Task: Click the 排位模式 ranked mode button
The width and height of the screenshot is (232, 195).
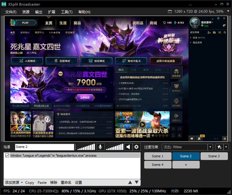Action: tap(96, 61)
